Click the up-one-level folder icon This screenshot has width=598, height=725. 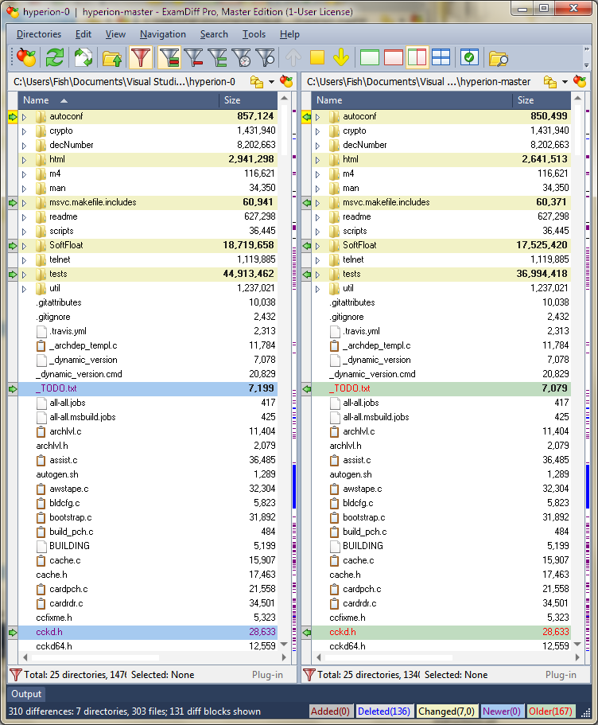[x=112, y=58]
